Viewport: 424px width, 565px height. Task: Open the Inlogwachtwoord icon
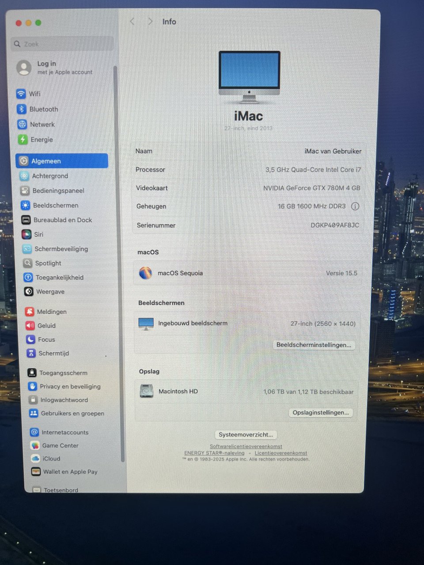[33, 400]
